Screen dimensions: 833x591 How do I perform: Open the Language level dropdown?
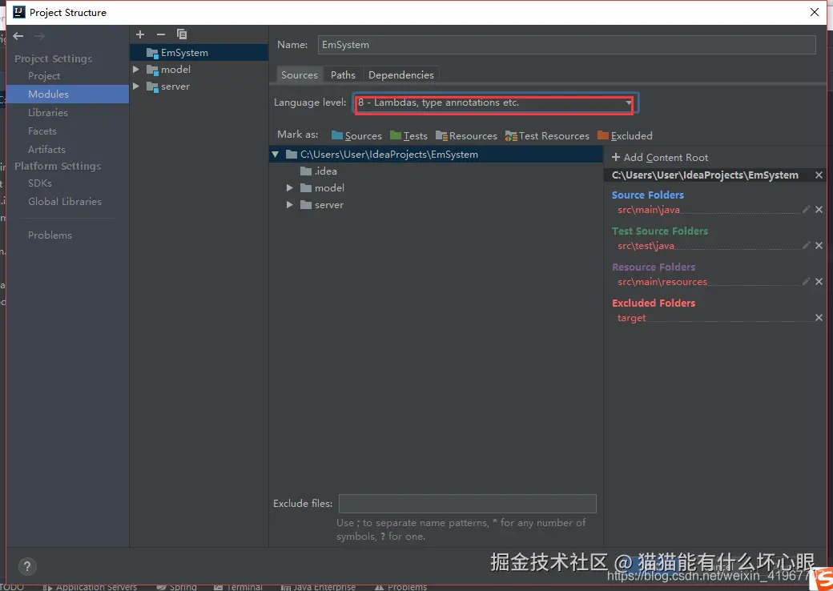point(496,103)
